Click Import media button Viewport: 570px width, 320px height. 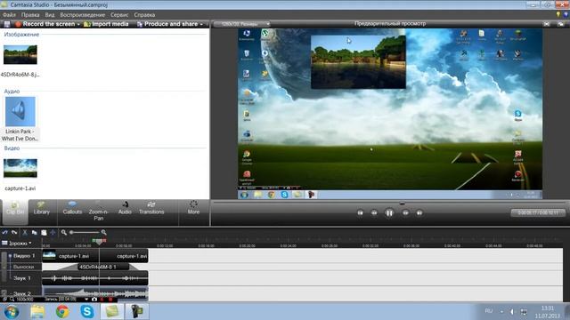tap(106, 24)
